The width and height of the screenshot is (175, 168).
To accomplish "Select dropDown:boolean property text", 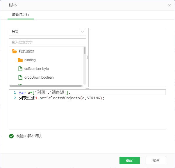I will click(x=39, y=77).
